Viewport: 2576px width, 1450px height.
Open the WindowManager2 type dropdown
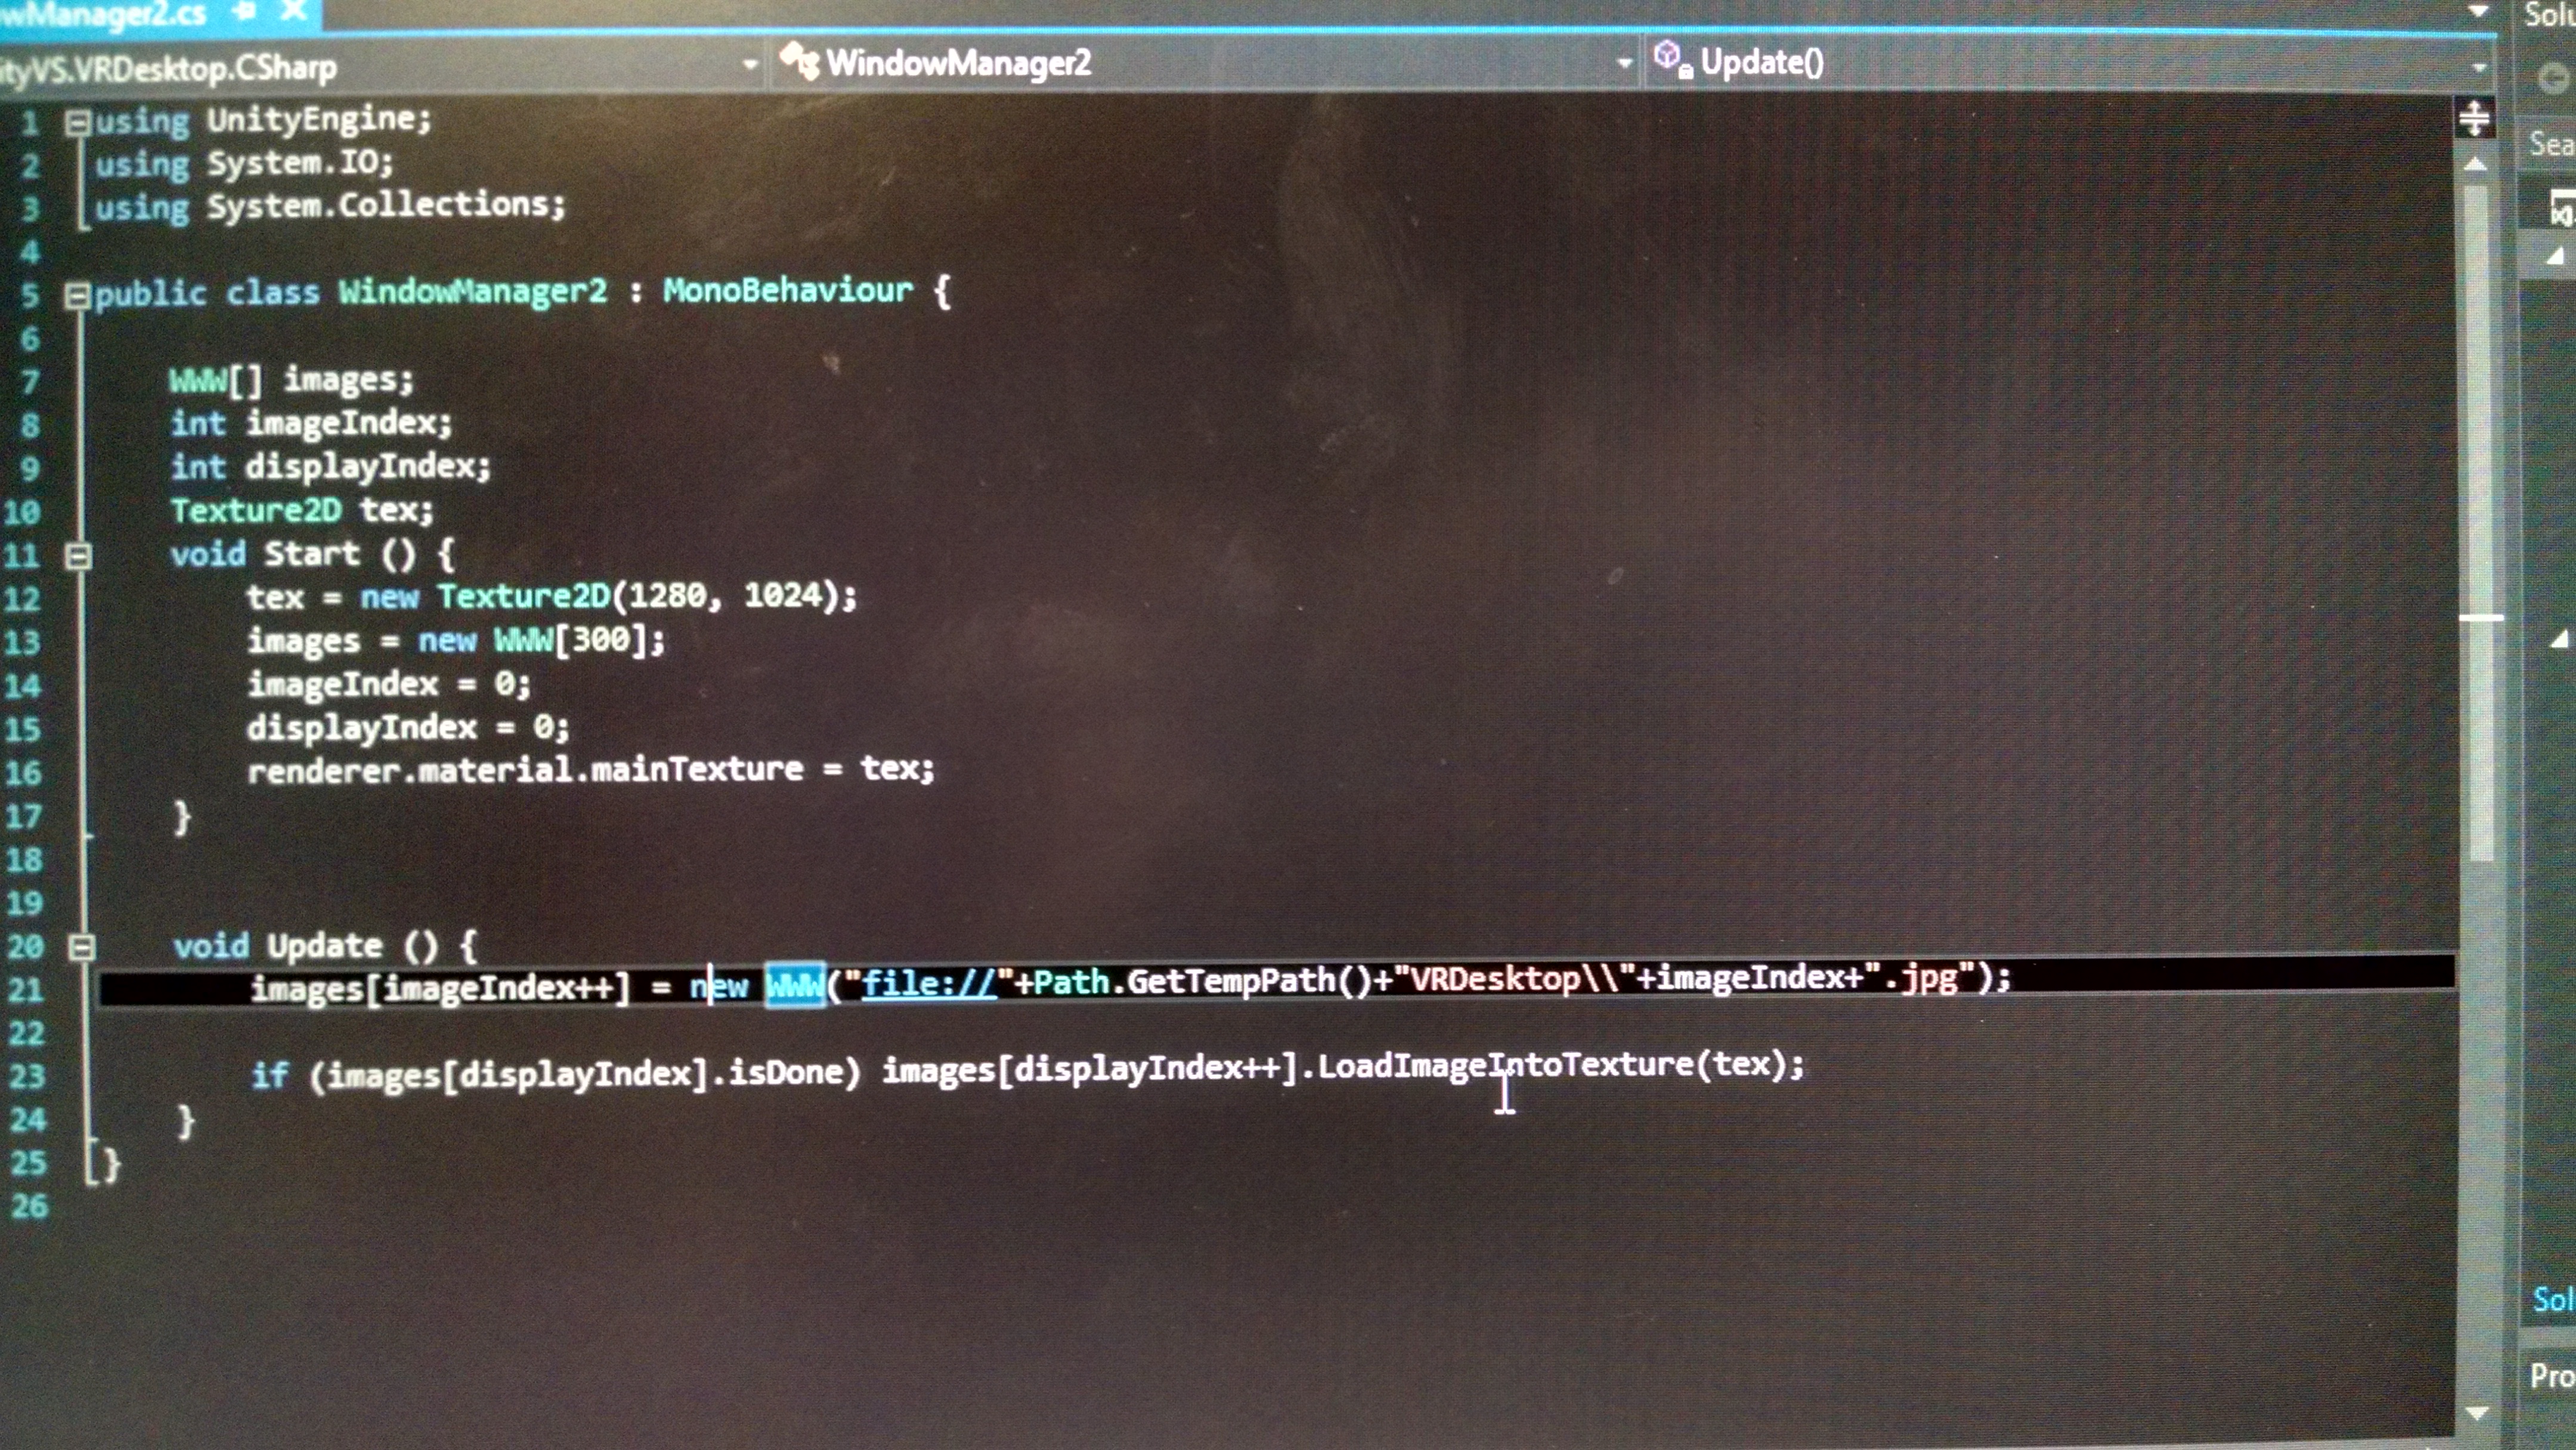pyautogui.click(x=1624, y=63)
